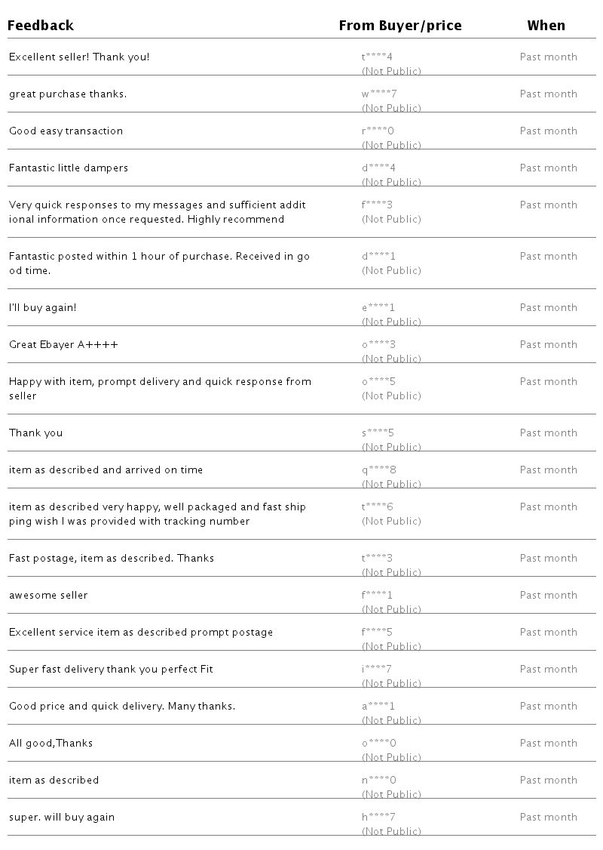Click the 'Good easy transaction' feedback text
This screenshot has height=850, width=603.
pos(66,131)
